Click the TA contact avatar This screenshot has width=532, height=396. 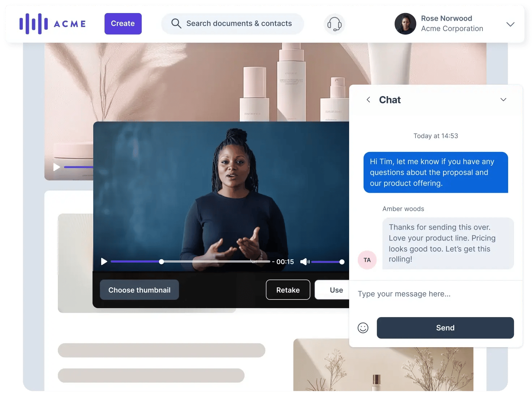click(x=367, y=260)
